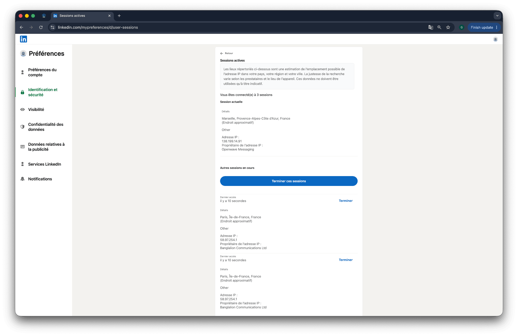This screenshot has height=336, width=518.
Task: Reload the page using the refresh icon
Action: click(x=41, y=27)
